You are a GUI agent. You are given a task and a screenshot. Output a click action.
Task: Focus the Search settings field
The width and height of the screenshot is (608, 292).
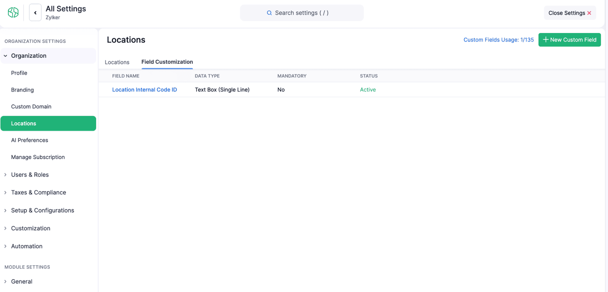(302, 13)
